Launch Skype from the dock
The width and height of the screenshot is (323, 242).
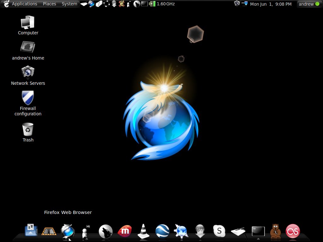[x=219, y=231]
